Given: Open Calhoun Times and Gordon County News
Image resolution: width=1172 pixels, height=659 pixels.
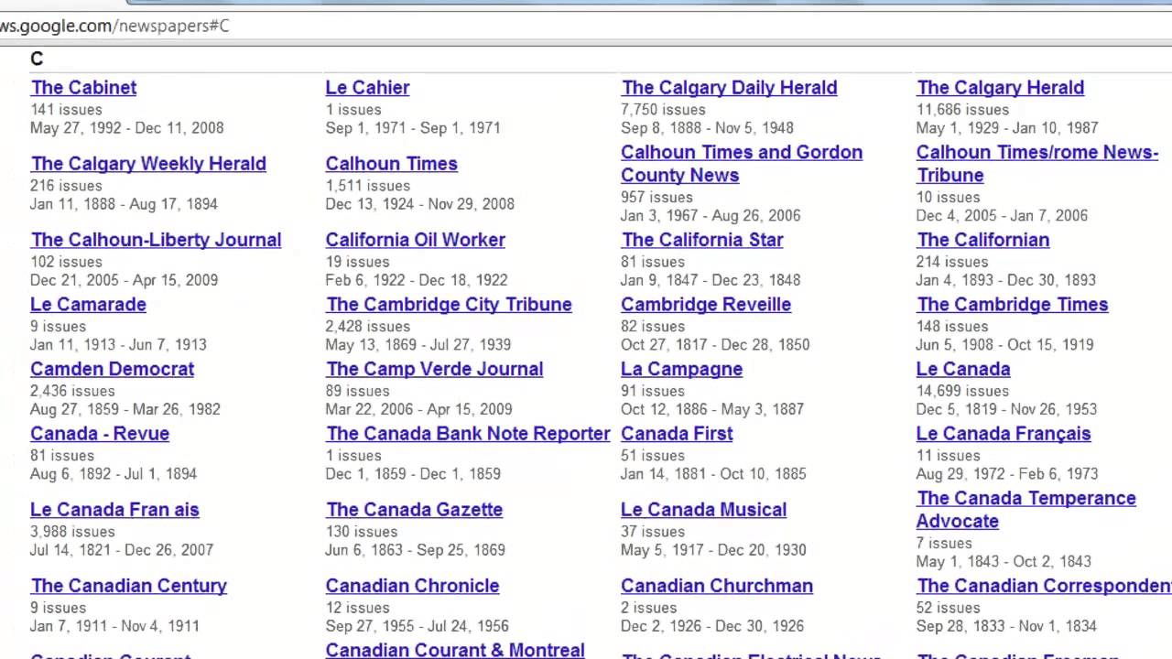Looking at the screenshot, I should pyautogui.click(x=742, y=164).
